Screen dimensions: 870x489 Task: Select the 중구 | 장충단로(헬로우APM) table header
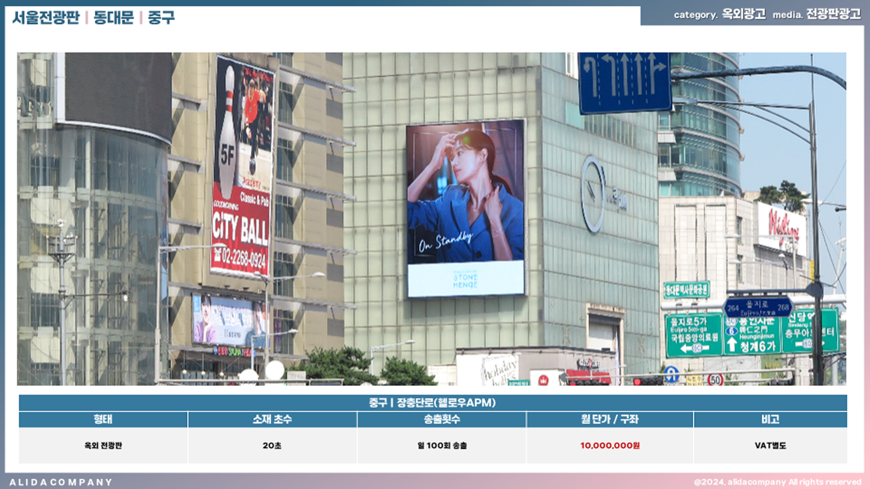(x=432, y=403)
